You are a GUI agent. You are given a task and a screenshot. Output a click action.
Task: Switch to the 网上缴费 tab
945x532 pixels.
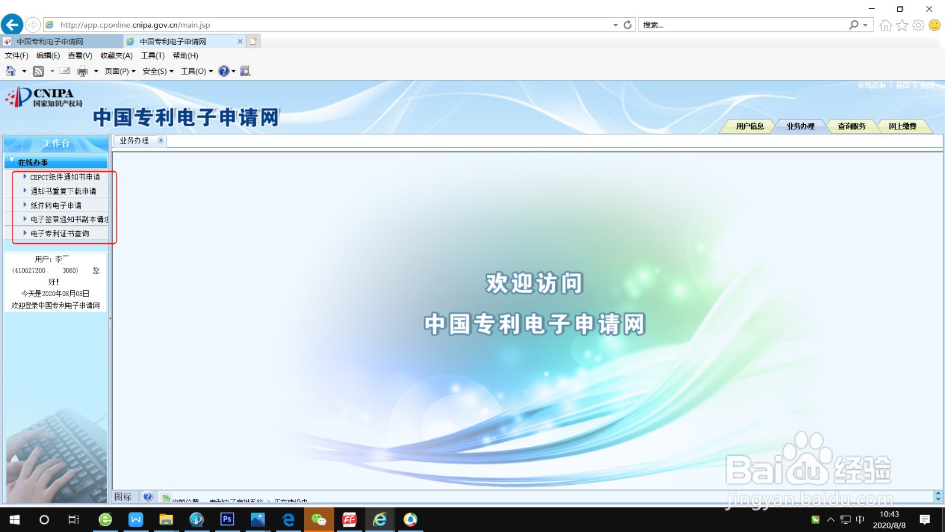902,126
